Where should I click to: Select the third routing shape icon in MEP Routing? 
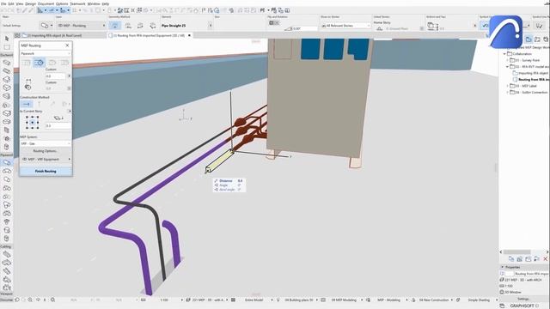pyautogui.click(x=52, y=63)
